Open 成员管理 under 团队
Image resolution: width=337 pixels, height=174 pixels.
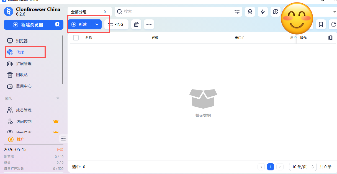click(x=24, y=110)
